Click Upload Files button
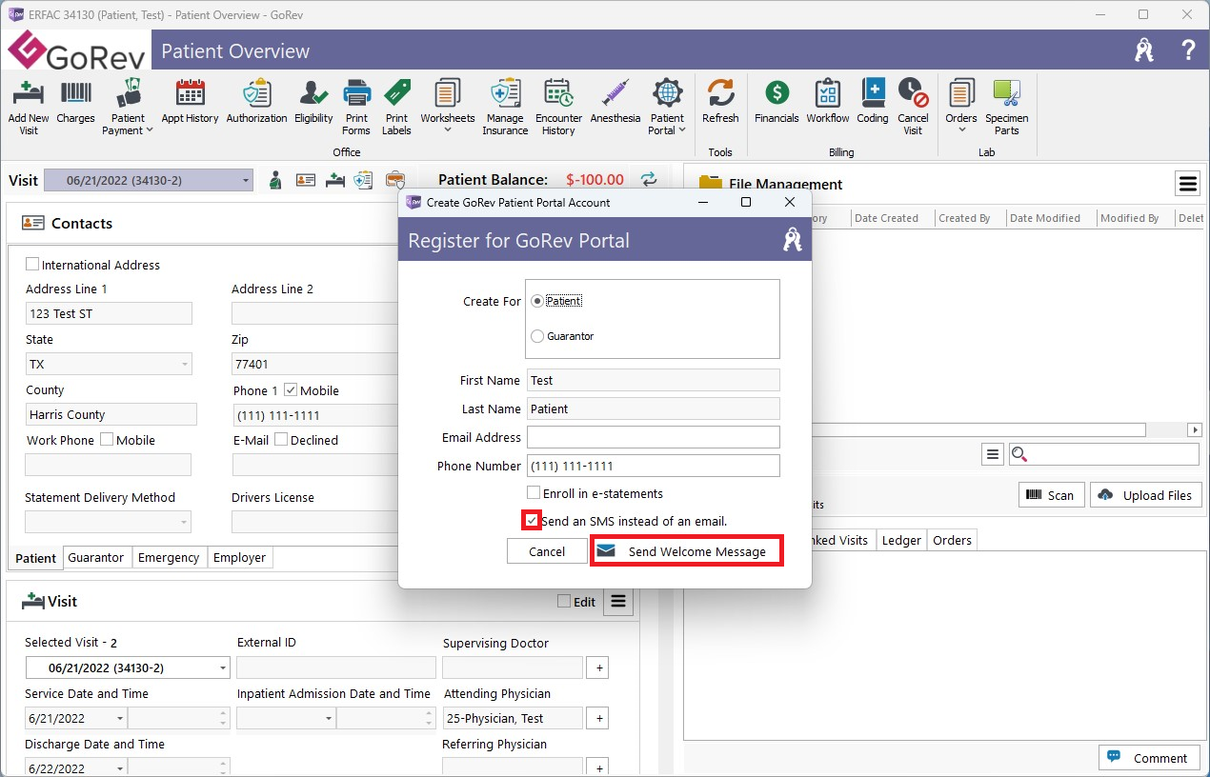The width and height of the screenshot is (1210, 777). click(x=1146, y=495)
